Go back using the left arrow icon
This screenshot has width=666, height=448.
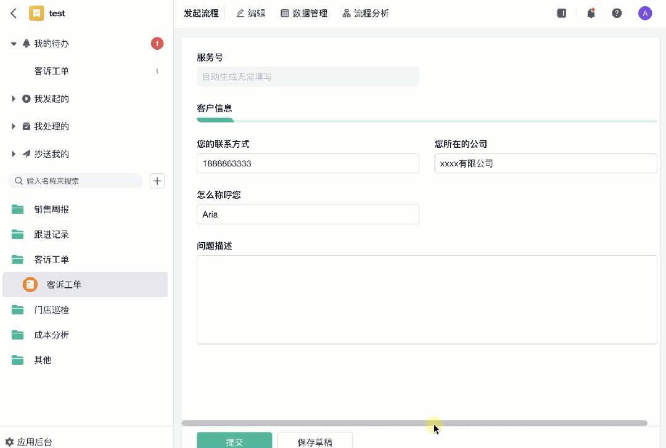[14, 13]
